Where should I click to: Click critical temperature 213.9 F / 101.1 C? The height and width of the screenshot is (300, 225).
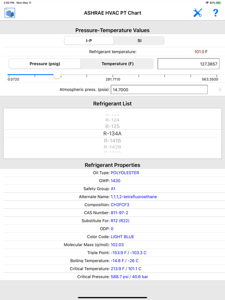tap(126, 269)
